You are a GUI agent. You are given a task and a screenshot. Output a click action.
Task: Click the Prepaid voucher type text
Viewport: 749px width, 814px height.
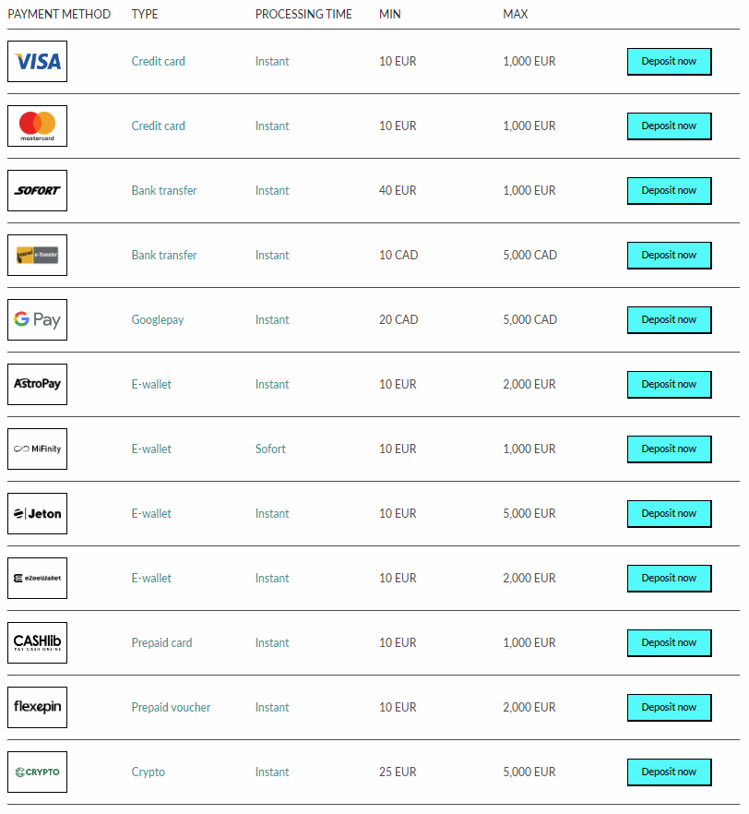[x=171, y=708]
